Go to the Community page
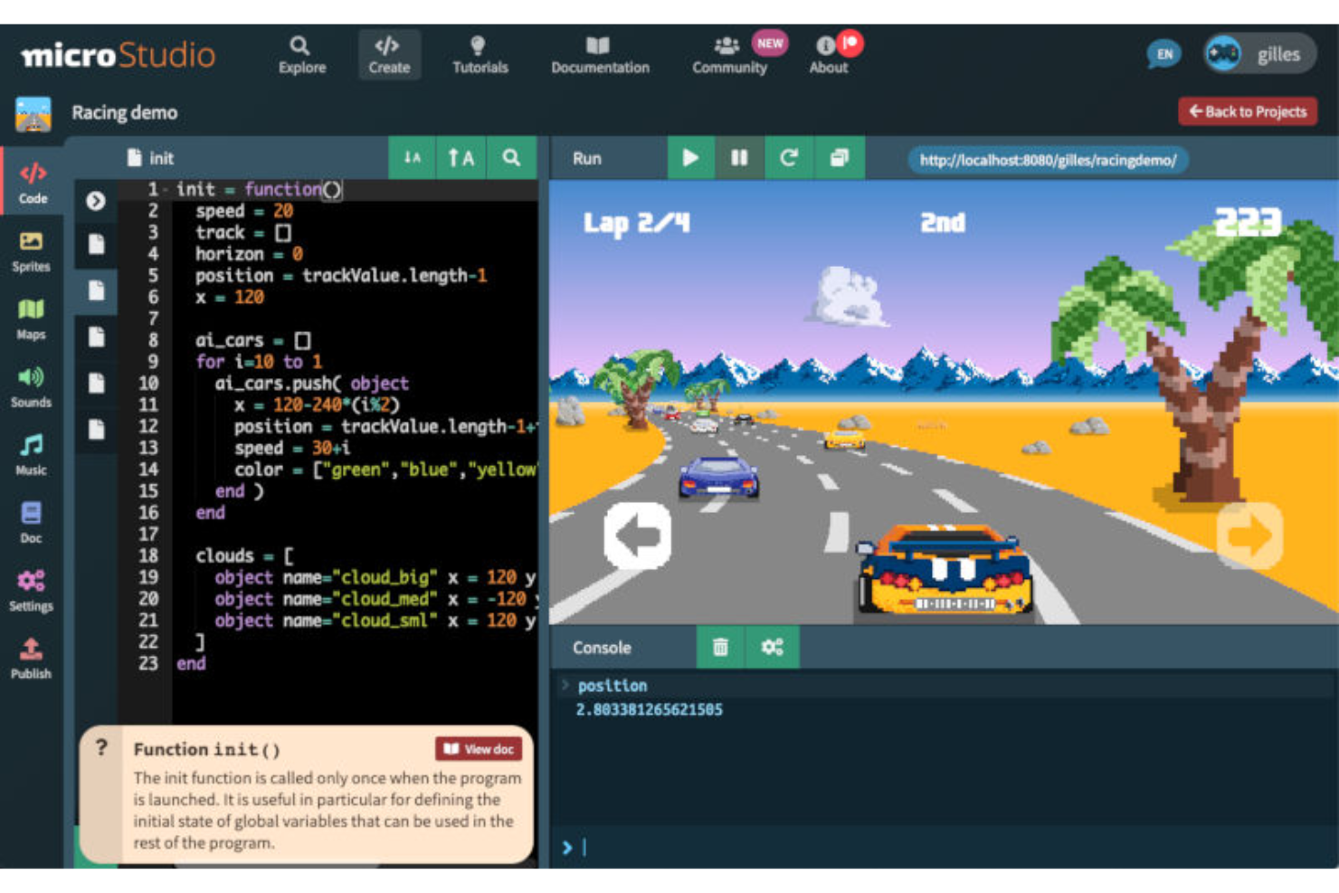Image resolution: width=1339 pixels, height=893 pixels. coord(729,52)
